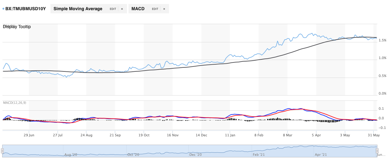Image resolution: width=391 pixels, height=162 pixels.
Task: Edit the Simple Moving Average settings
Action: (113, 9)
